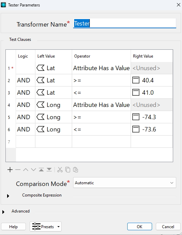Confirm parameters with the OK button
The image size is (182, 235).
(x=139, y=226)
